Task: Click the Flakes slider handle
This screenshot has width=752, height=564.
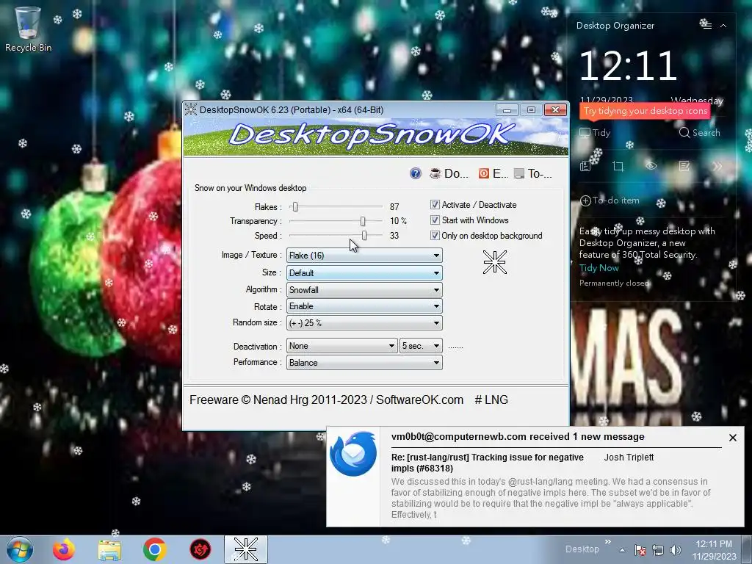Action: pos(295,206)
